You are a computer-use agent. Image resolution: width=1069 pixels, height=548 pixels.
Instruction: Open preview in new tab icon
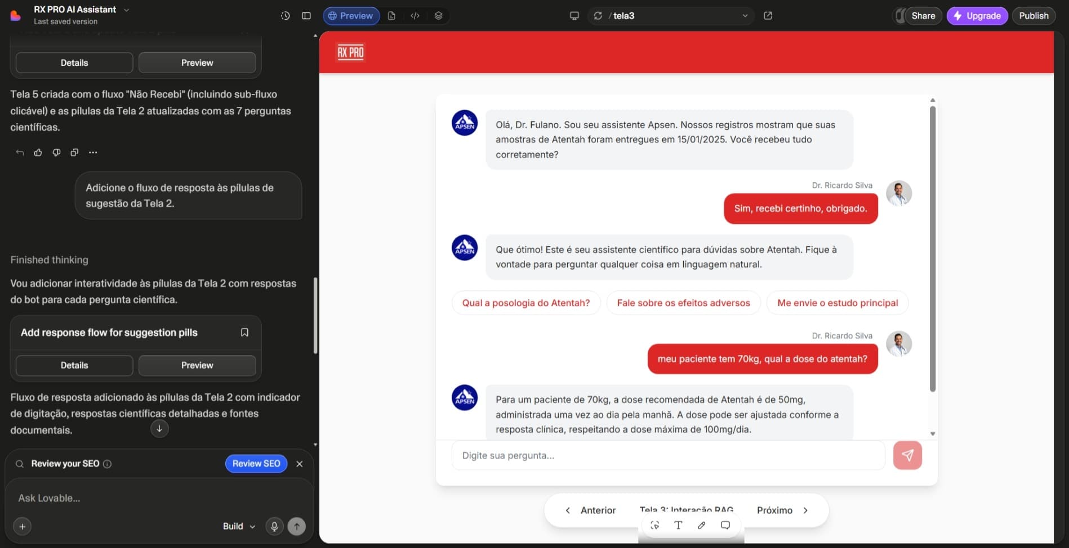pyautogui.click(x=768, y=16)
